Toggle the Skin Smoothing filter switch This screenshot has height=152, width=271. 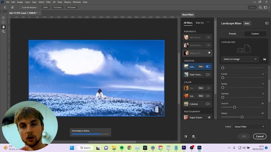pos(208,37)
